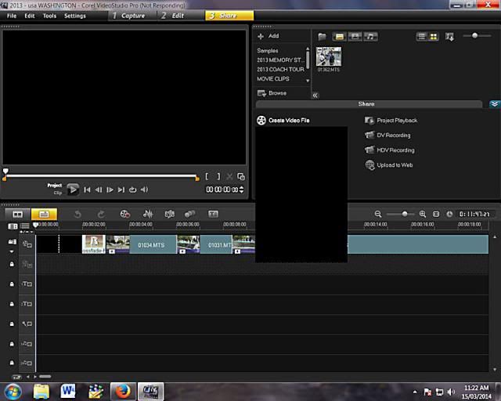Toggle the audio files filter in library
This screenshot has width=501, height=401.
pos(370,37)
